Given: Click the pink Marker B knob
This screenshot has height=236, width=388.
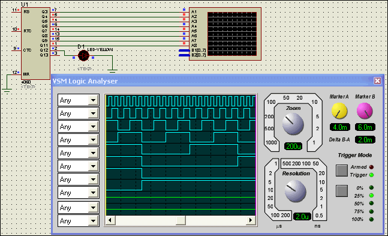Looking at the screenshot, I should [365, 111].
